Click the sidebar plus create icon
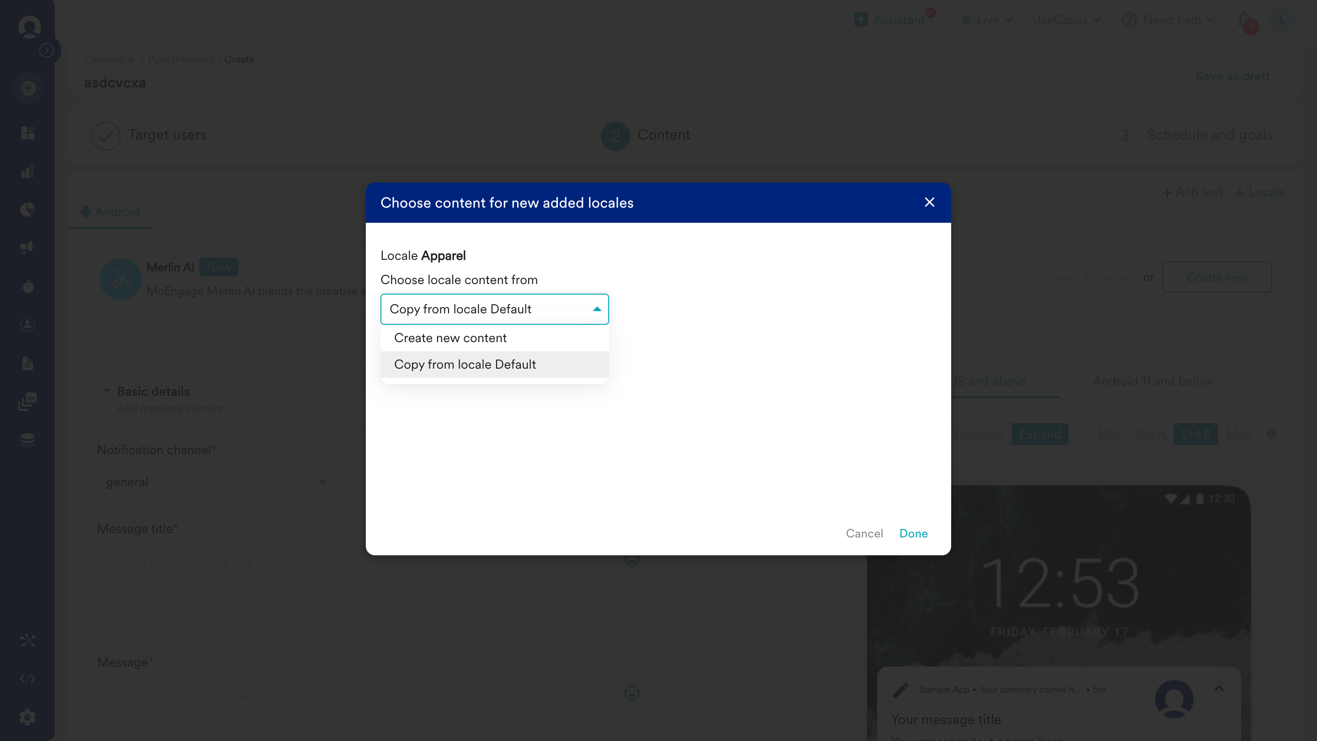The height and width of the screenshot is (741, 1317). tap(28, 88)
